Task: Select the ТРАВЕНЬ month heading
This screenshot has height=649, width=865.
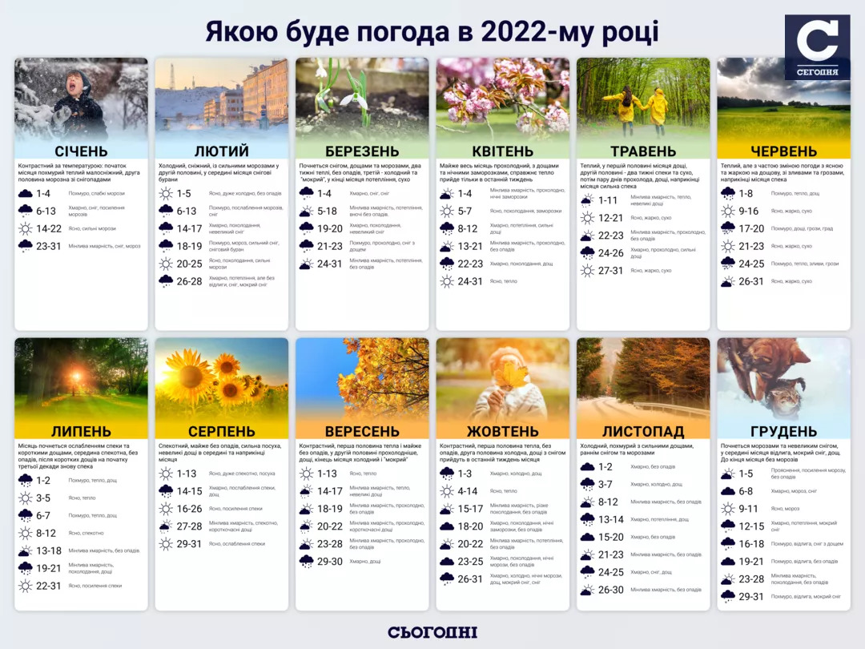Action: (x=643, y=151)
